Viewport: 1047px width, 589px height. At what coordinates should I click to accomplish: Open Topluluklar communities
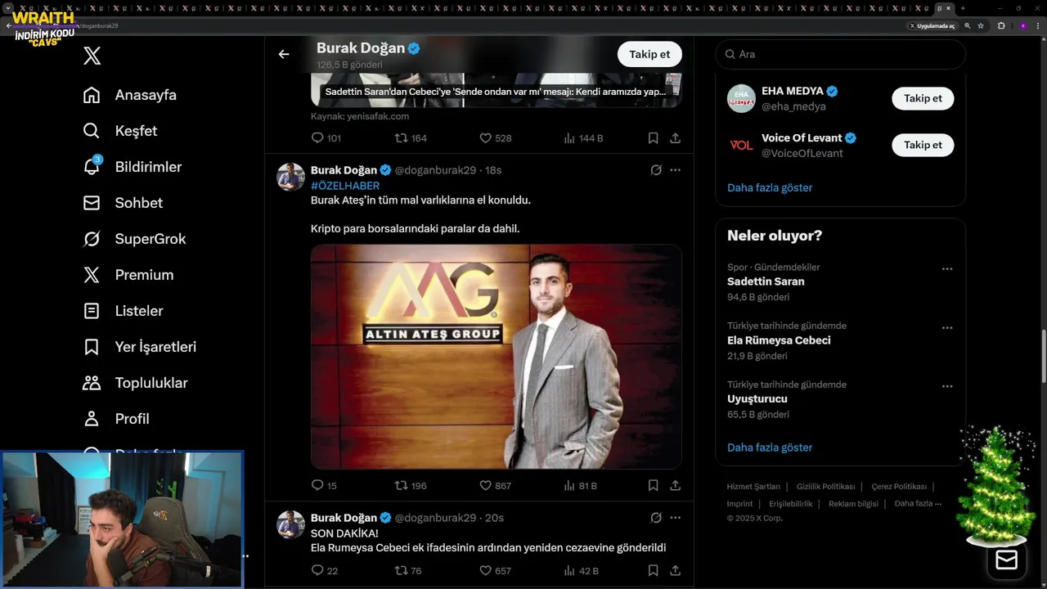pos(136,383)
